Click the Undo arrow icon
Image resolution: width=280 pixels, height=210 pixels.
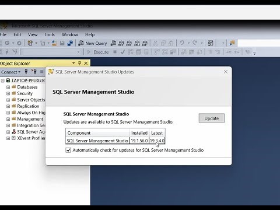182,43
